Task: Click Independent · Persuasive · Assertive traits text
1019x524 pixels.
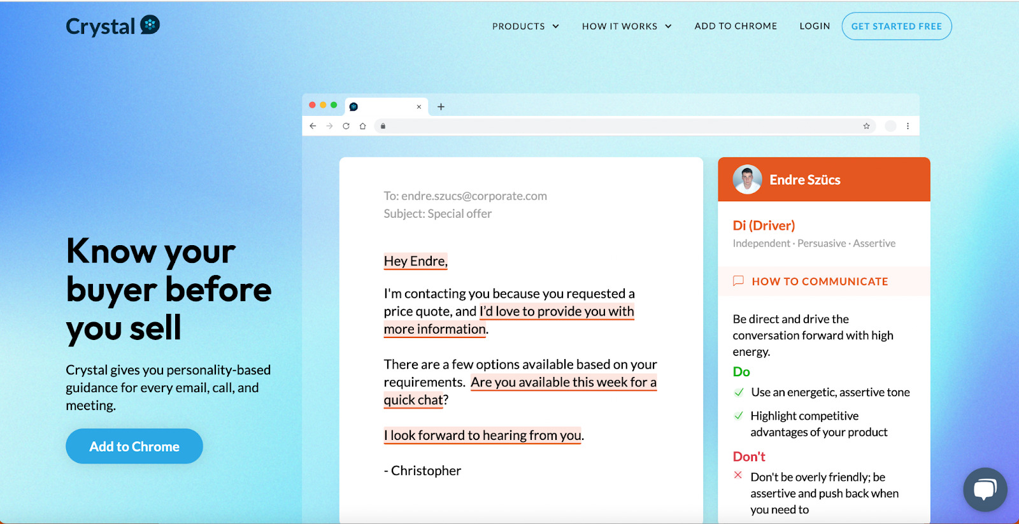Action: [x=814, y=243]
